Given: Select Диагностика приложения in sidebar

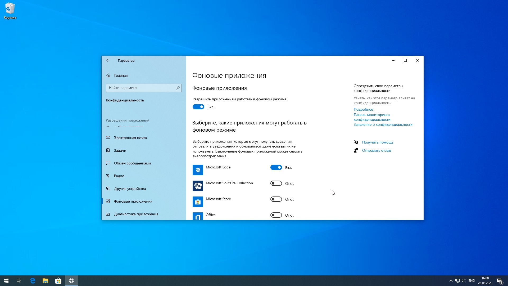Looking at the screenshot, I should [x=136, y=214].
